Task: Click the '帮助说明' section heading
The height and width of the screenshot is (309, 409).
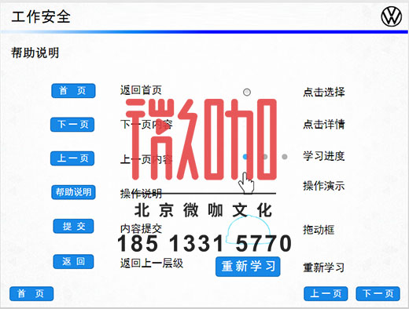Action: [35, 53]
